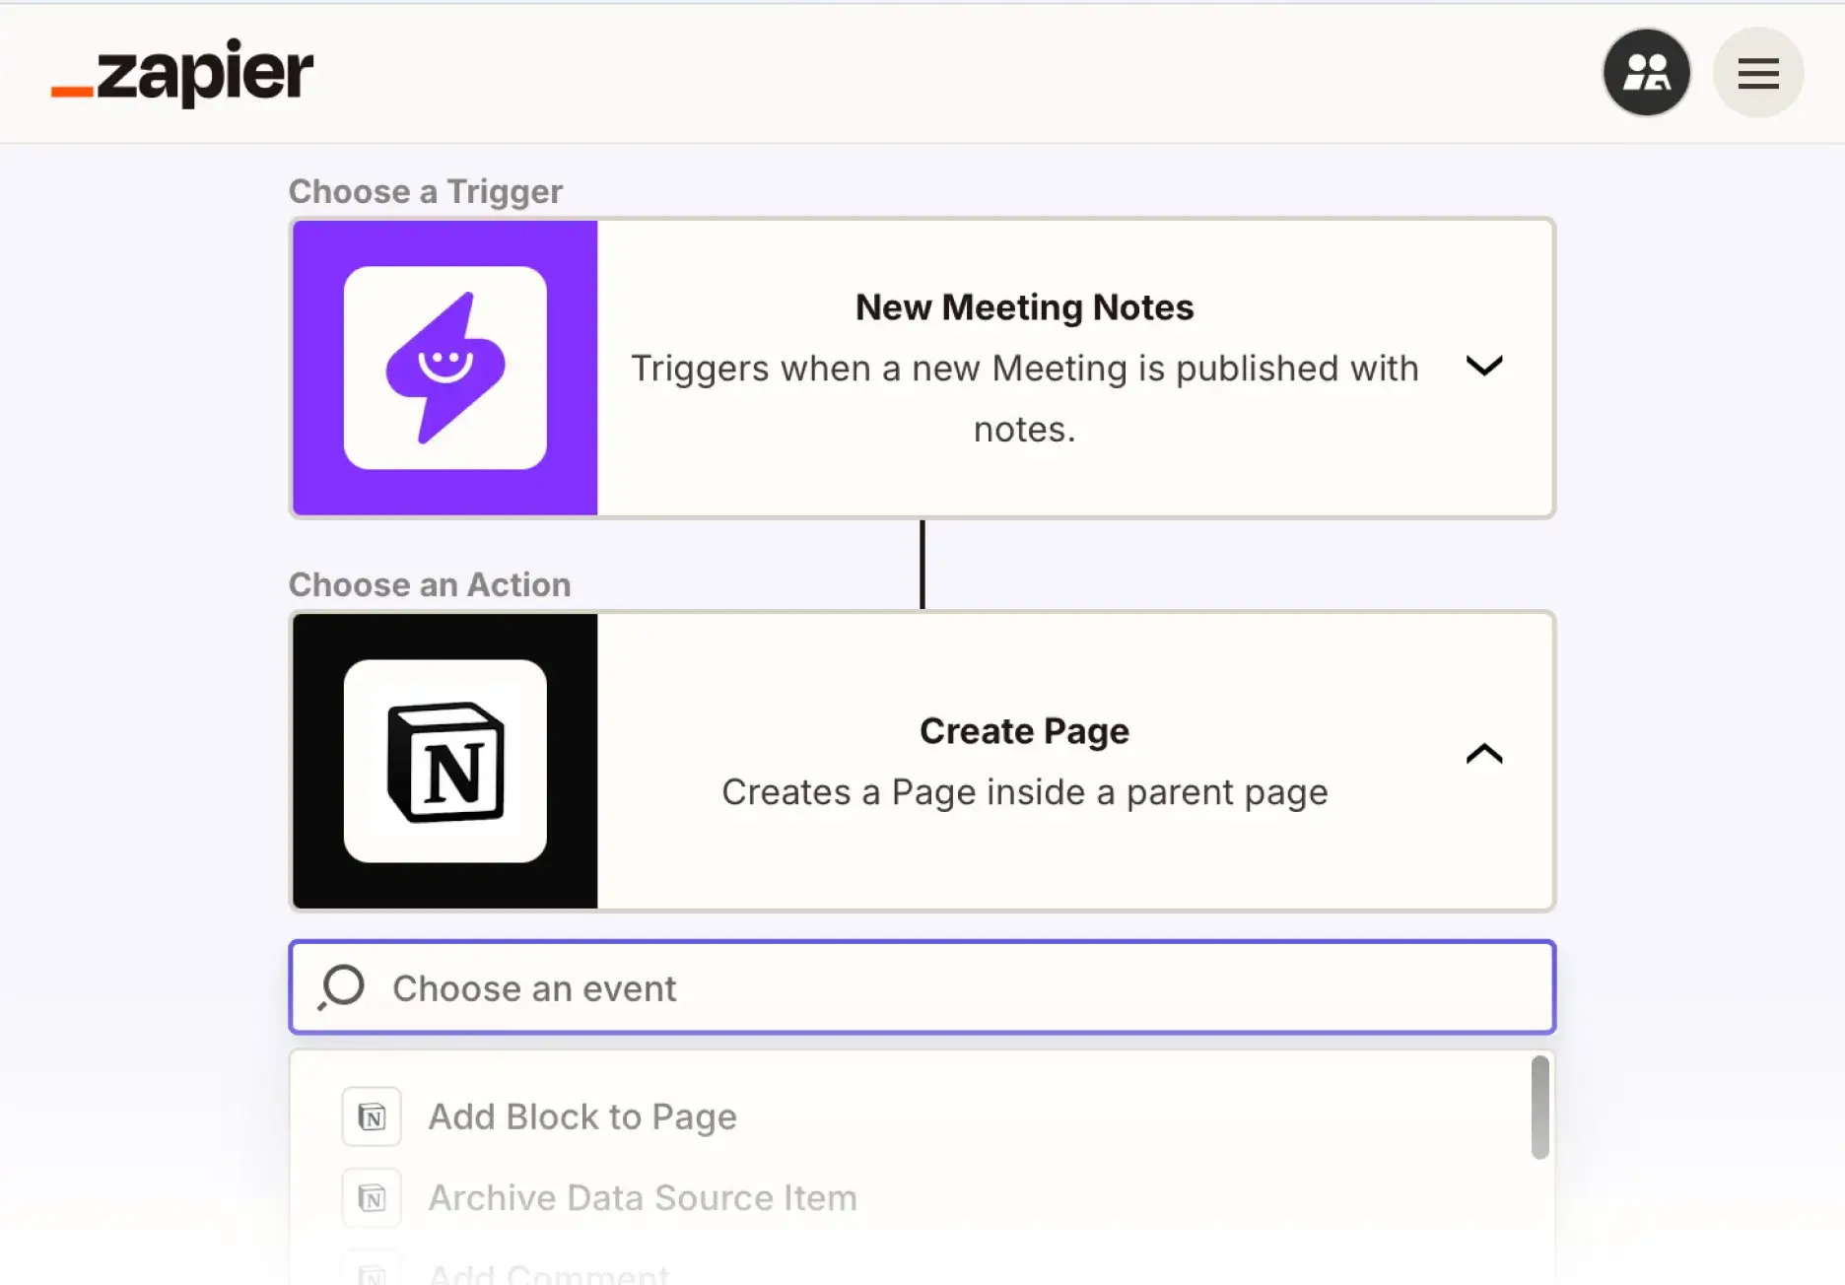Select Archive Data Source Item event
Screen dimensions: 1845x1285
coord(922,1197)
